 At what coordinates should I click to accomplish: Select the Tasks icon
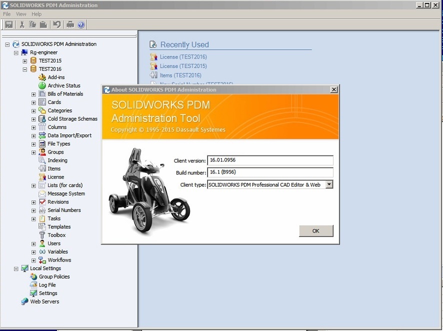coord(42,218)
